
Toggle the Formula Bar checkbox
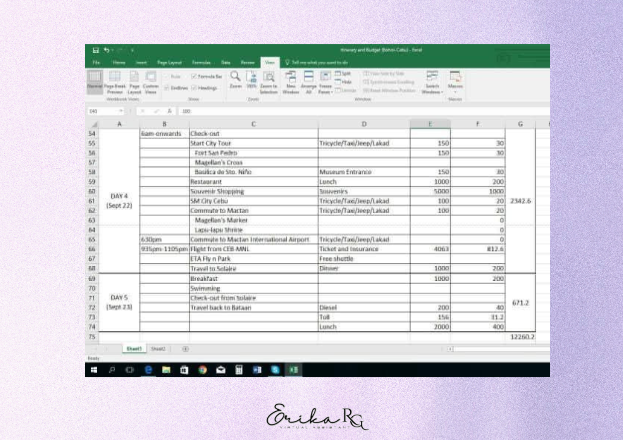pyautogui.click(x=194, y=77)
